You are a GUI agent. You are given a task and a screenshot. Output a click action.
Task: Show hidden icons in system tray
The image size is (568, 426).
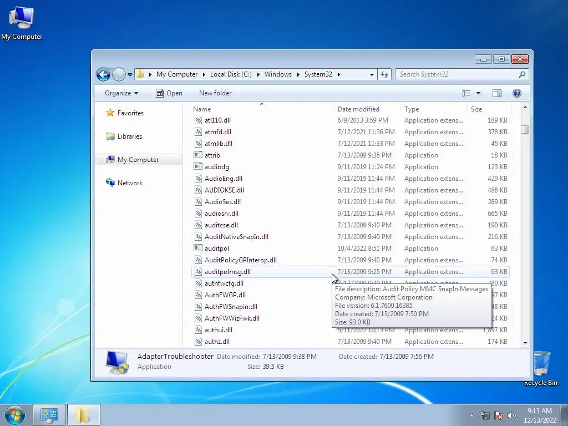point(471,415)
